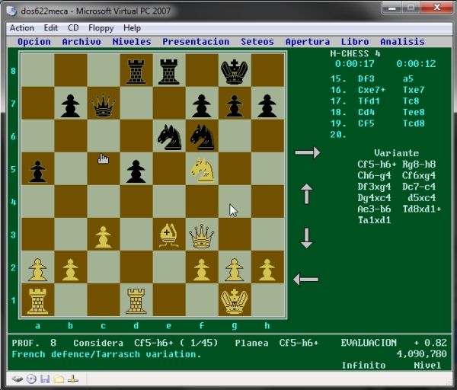The width and height of the screenshot is (457, 390).
Task: Open the Niveles menu
Action: [132, 42]
